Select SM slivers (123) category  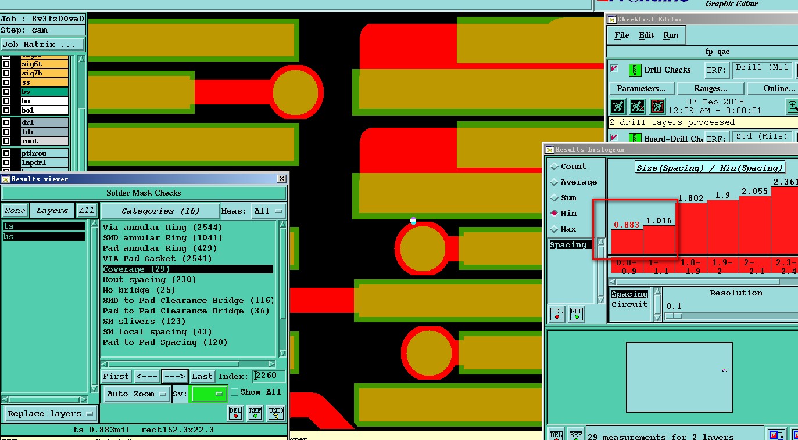pos(188,322)
